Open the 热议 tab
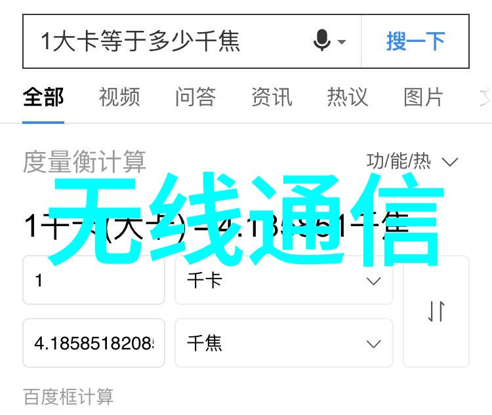This screenshot has width=492, height=415. click(348, 97)
